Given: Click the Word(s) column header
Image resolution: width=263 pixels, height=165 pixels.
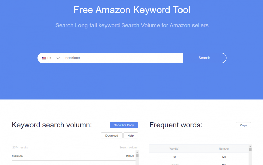Looking at the screenshot, I should (174, 149).
